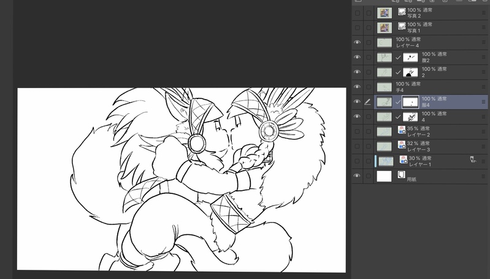Select layer named 服4
The image size is (490, 279).
click(x=426, y=105)
